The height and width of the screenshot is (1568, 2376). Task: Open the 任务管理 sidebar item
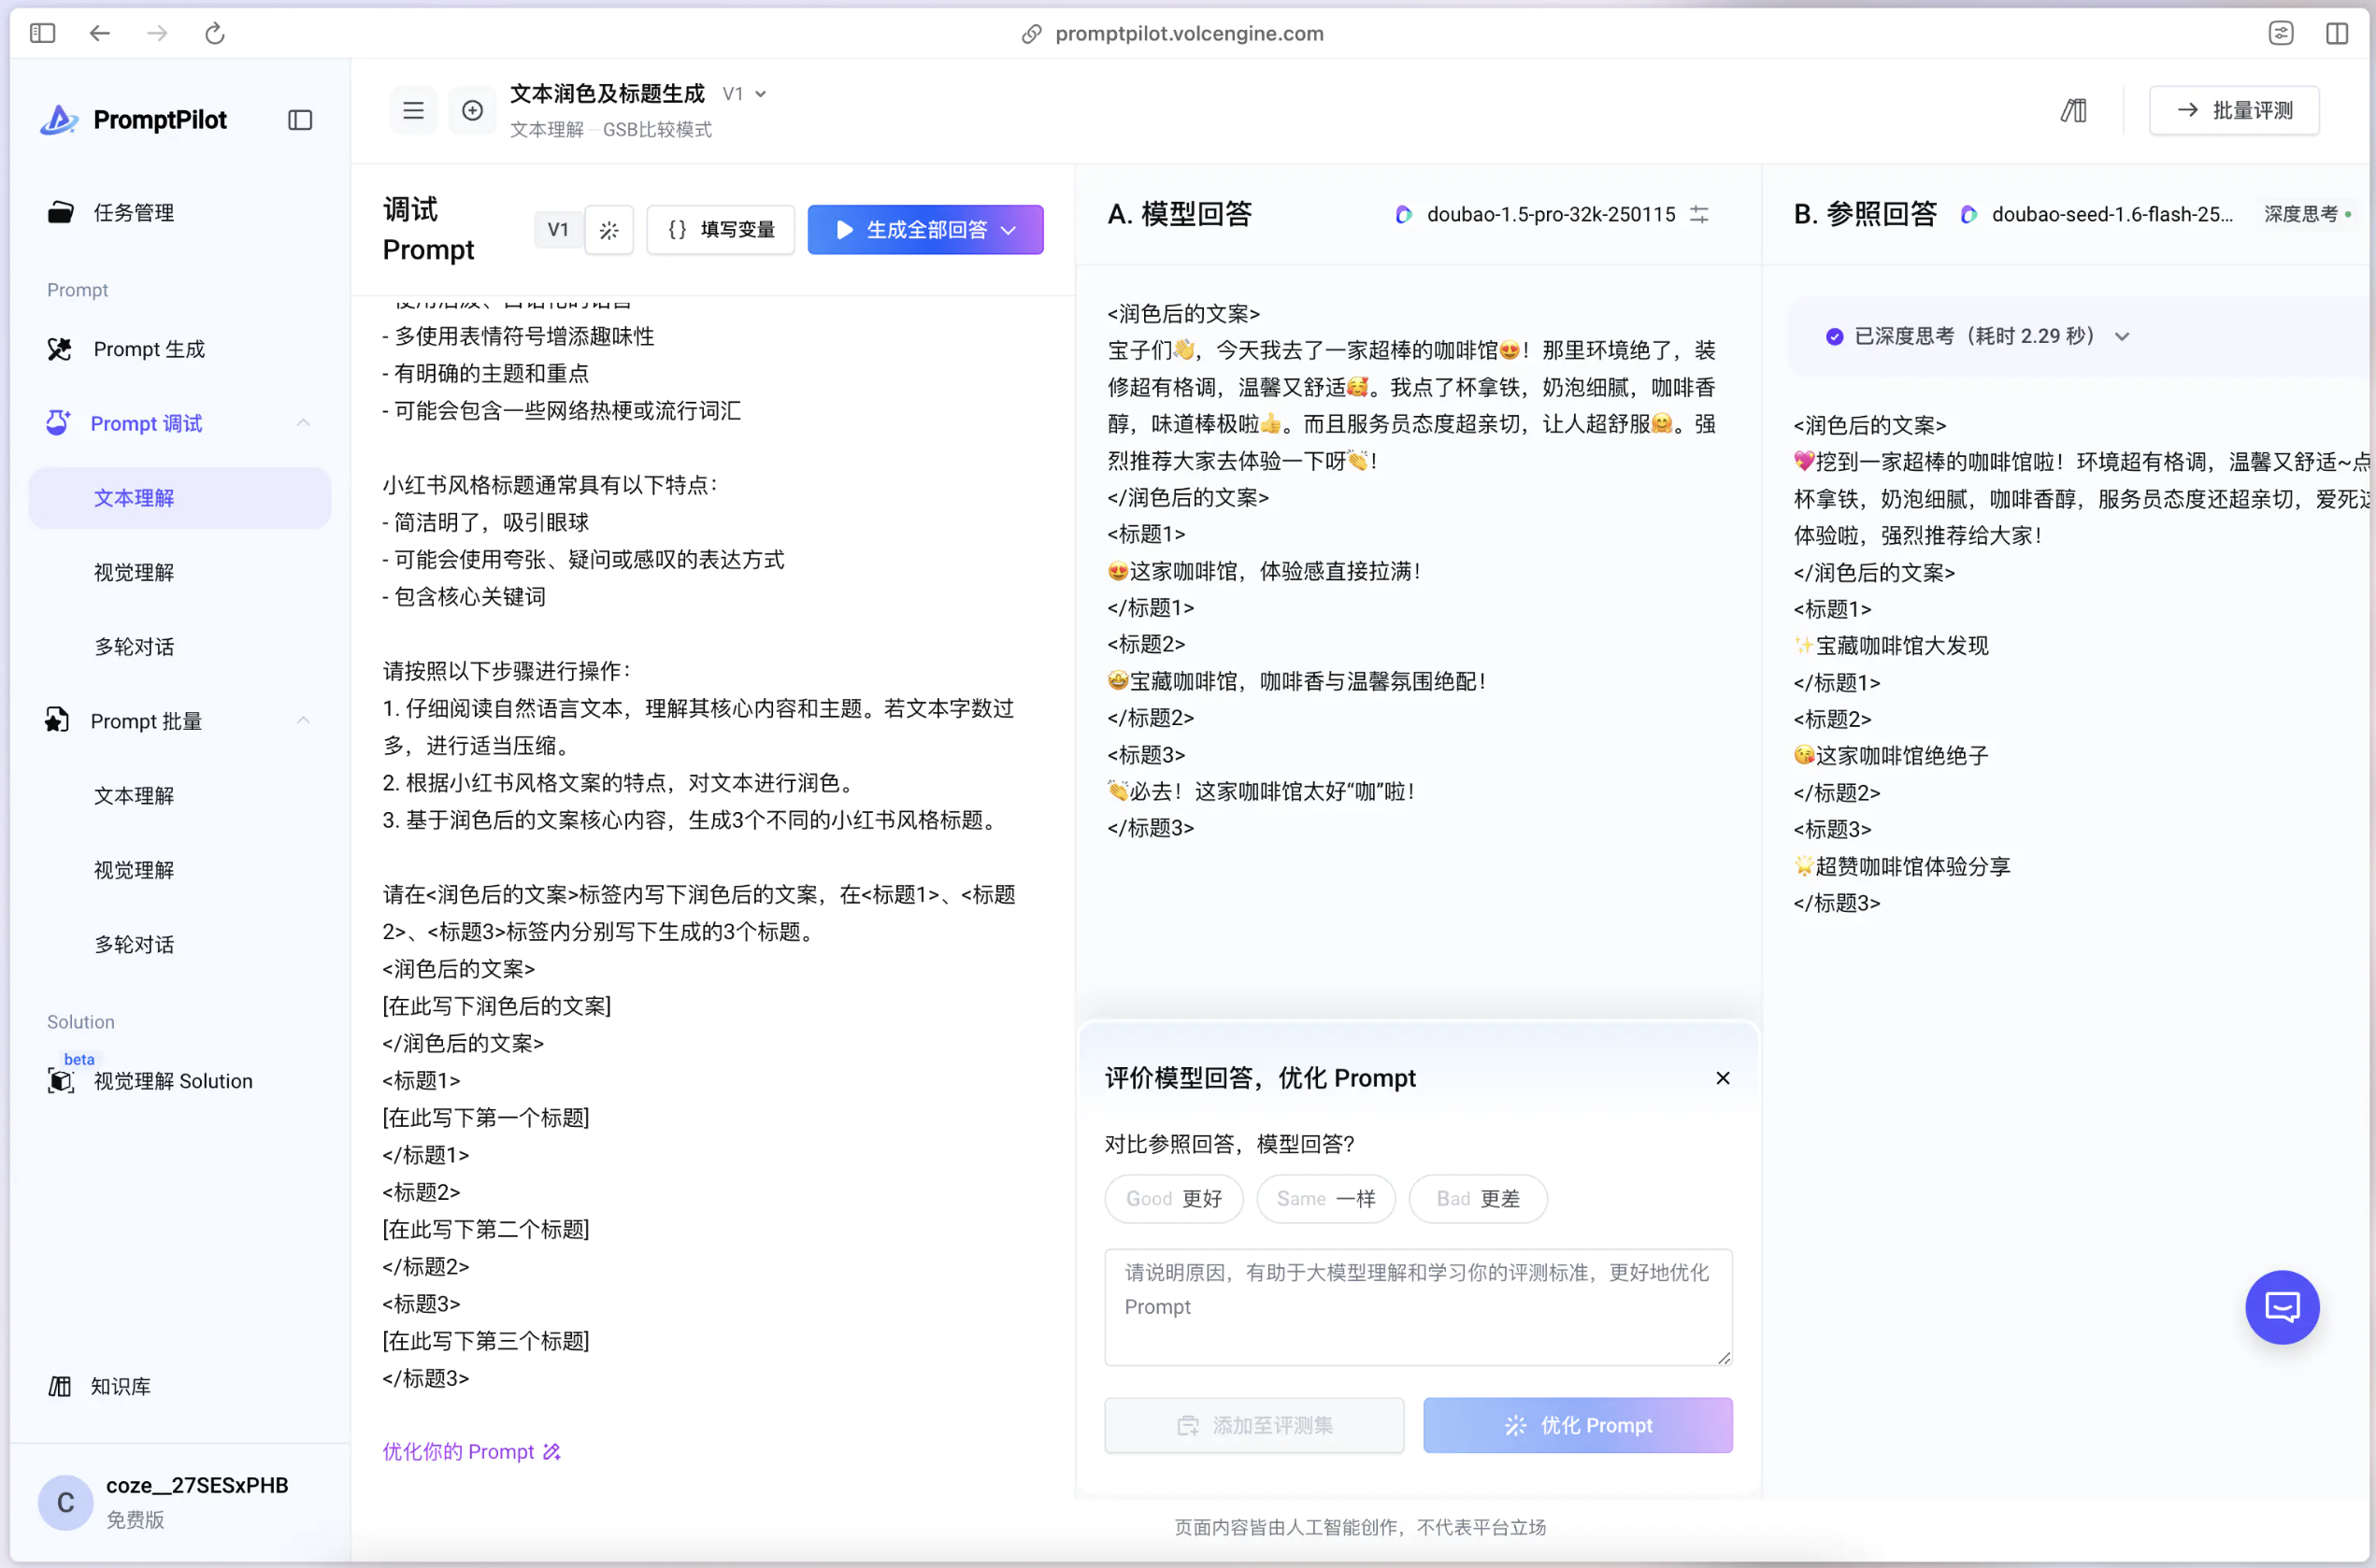134,212
